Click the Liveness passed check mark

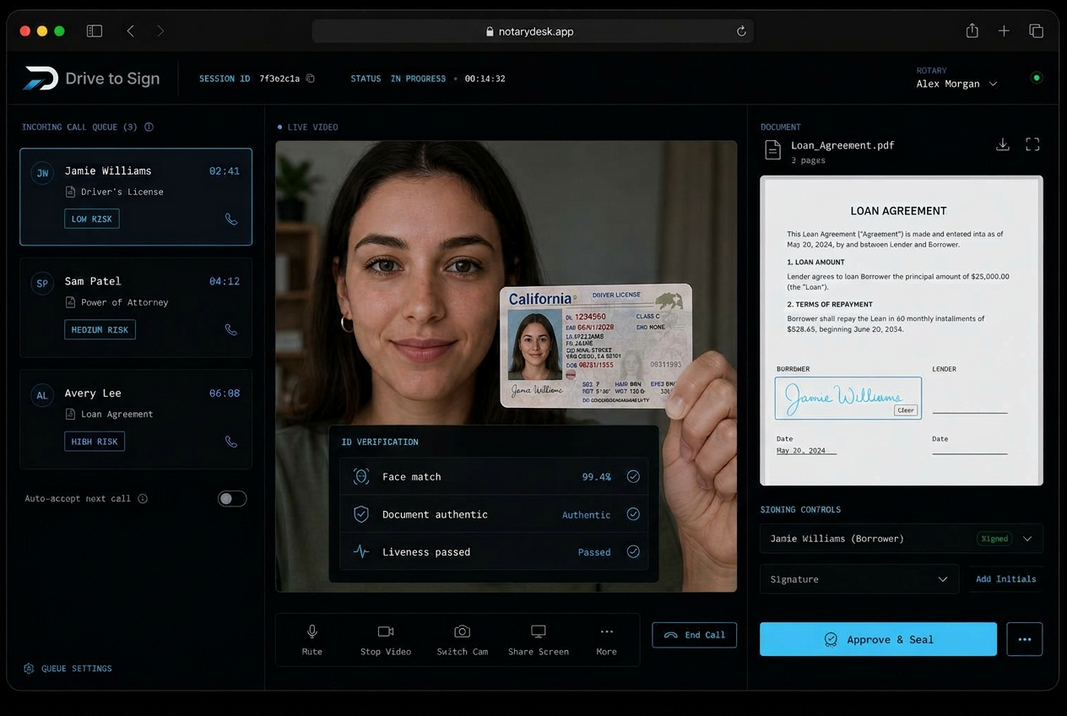(633, 552)
